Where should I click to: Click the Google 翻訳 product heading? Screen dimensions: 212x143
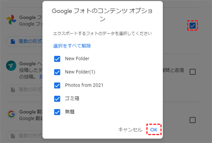point(30,112)
